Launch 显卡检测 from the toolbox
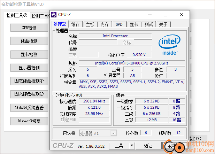 (29, 54)
